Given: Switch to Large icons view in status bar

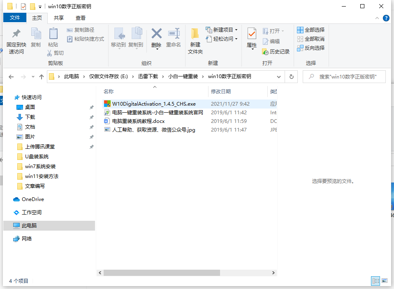Looking at the screenshot, I should point(385,281).
